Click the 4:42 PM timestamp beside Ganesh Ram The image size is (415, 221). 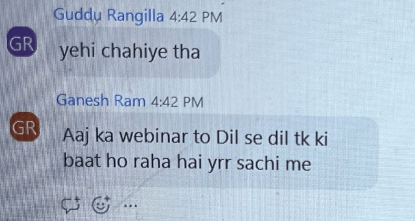(177, 102)
